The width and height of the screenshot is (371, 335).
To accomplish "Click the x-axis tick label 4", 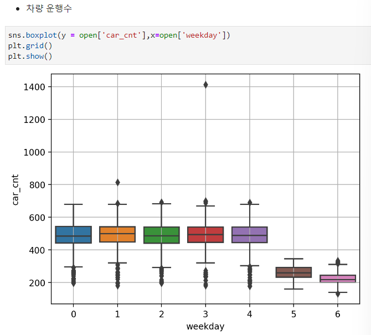I will click(x=250, y=314).
